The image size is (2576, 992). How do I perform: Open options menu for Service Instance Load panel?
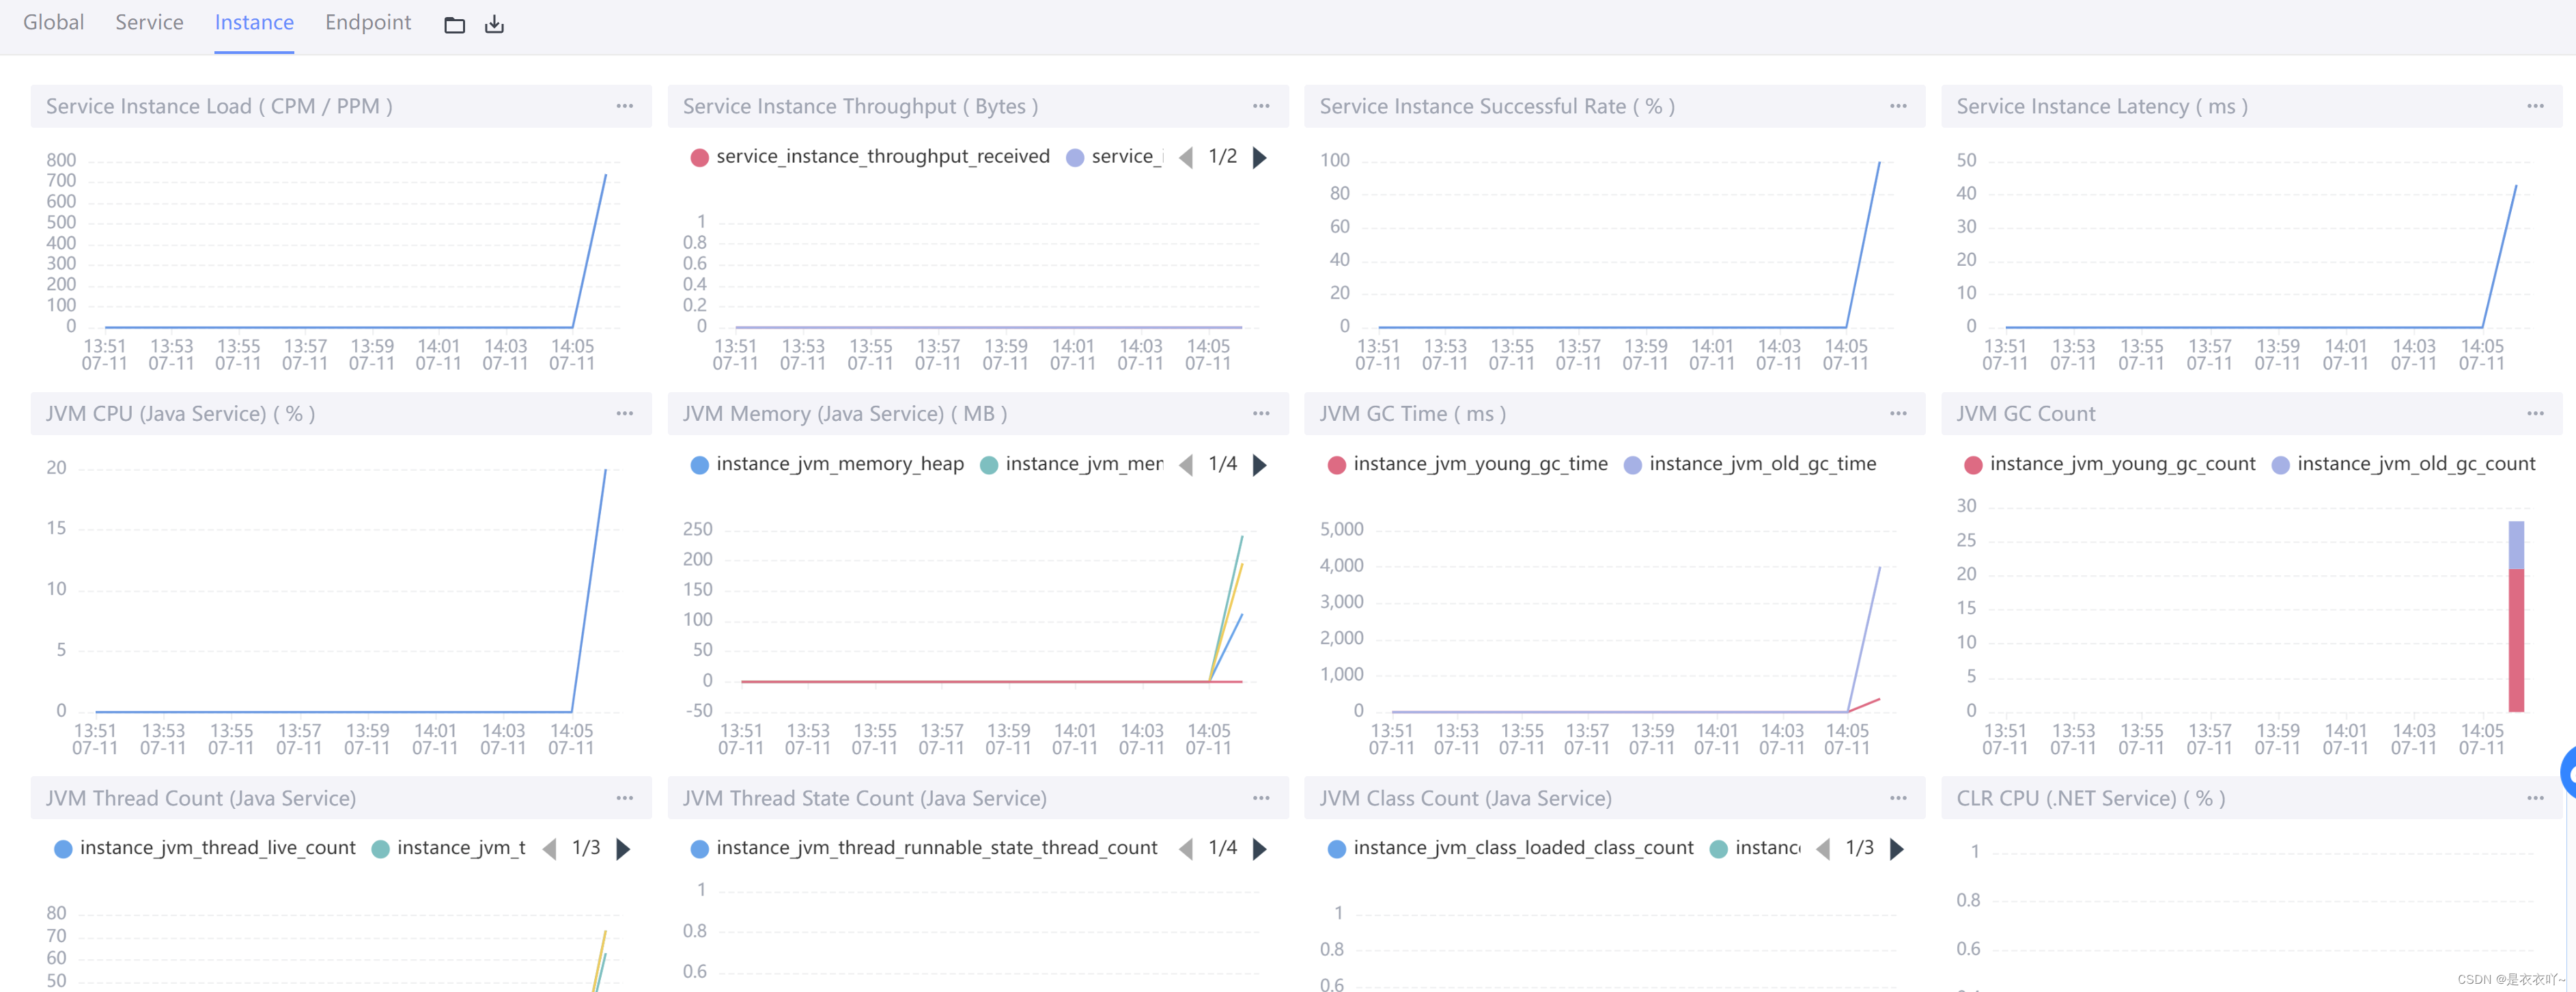click(625, 106)
